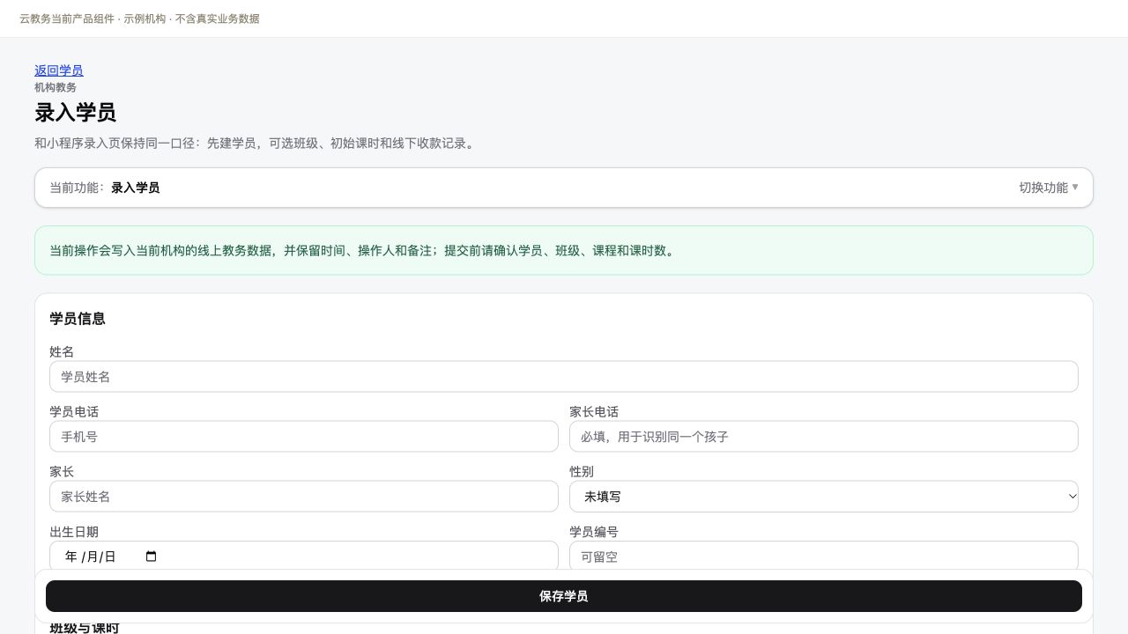Follow the 返回学员 link
Viewport: 1128px width, 634px height.
59,70
